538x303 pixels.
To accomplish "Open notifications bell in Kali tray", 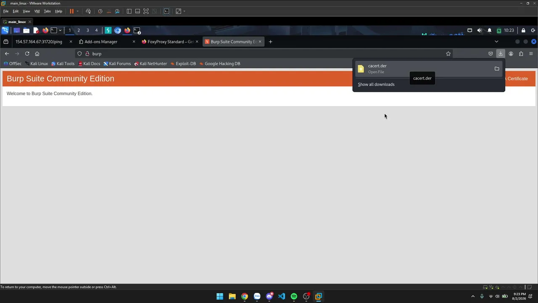I will [490, 30].
